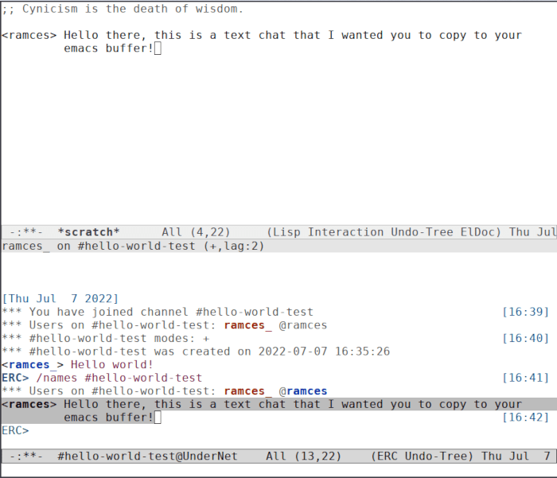Click 'ElDoc' minor mode in scratch mode line

click(x=477, y=232)
